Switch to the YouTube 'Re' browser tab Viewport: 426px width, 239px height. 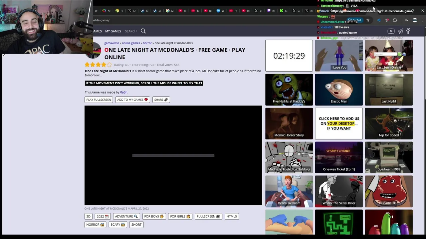point(208,11)
